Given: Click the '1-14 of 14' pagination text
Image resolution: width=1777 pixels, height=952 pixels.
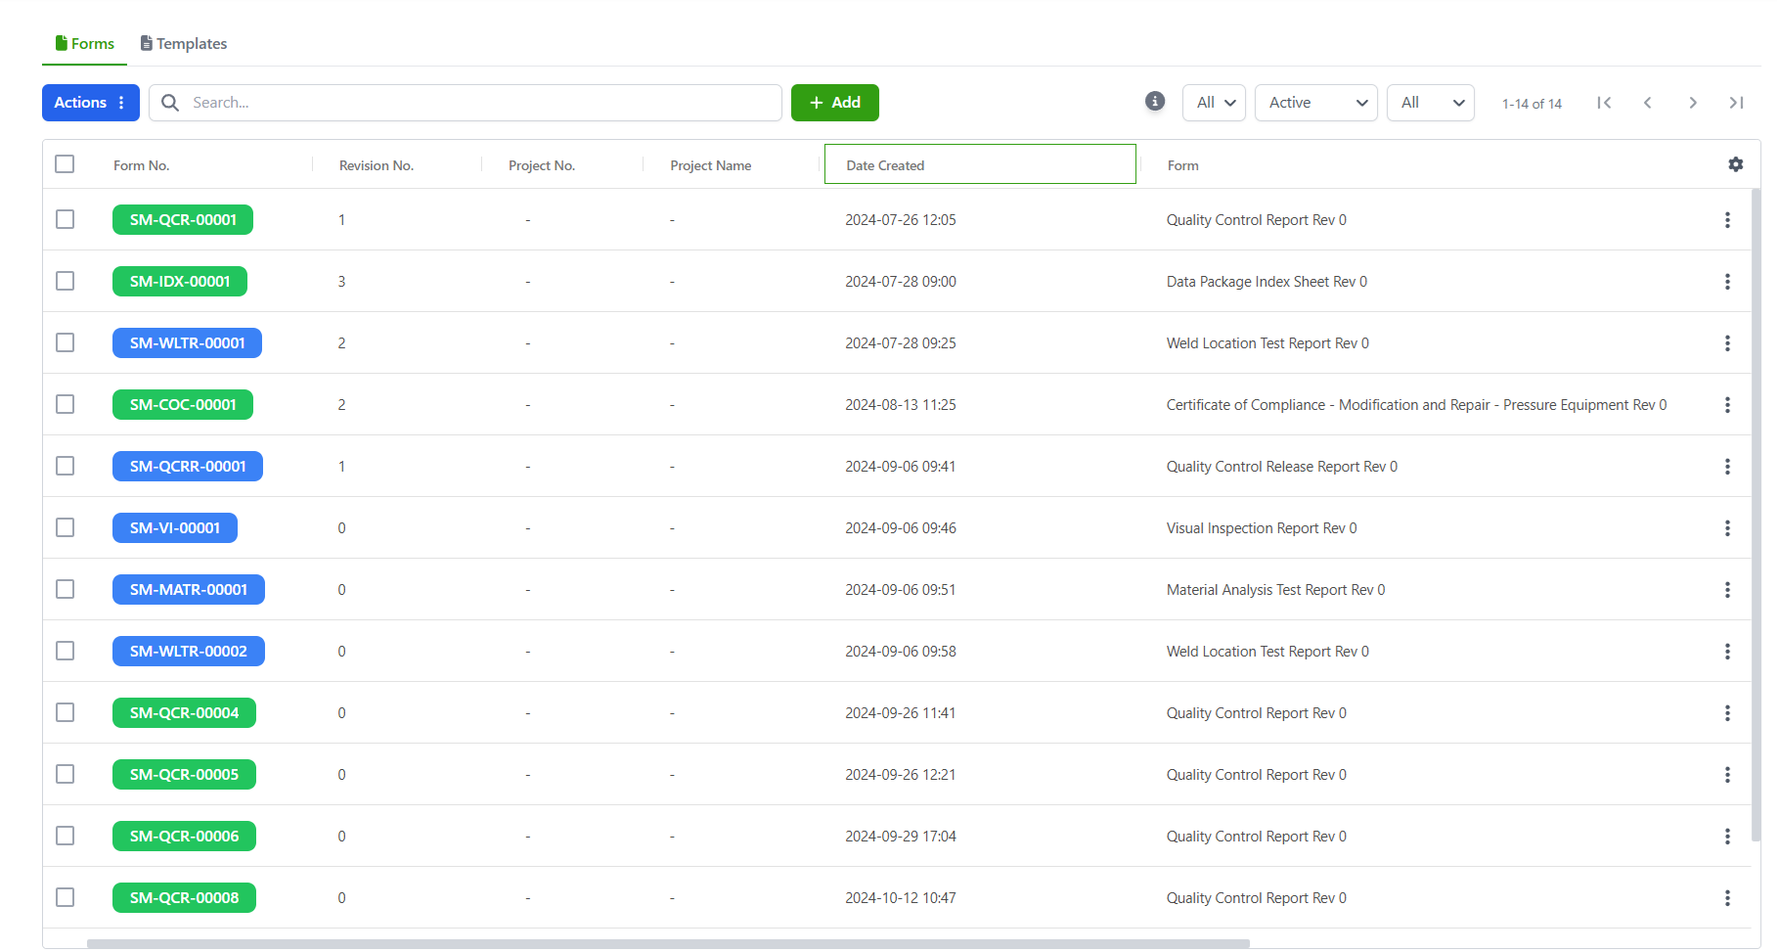Looking at the screenshot, I should point(1532,104).
